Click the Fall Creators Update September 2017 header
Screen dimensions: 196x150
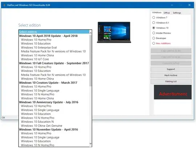point(54,63)
